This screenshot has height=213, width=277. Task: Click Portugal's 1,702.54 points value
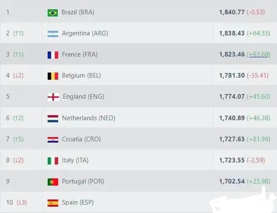click(x=232, y=181)
